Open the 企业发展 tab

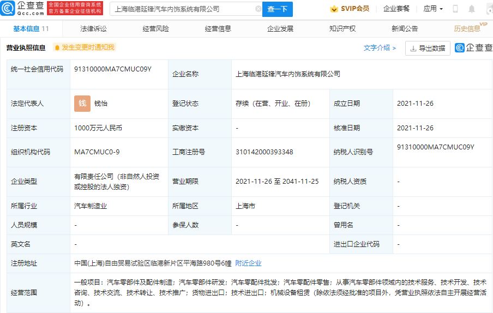(280, 28)
